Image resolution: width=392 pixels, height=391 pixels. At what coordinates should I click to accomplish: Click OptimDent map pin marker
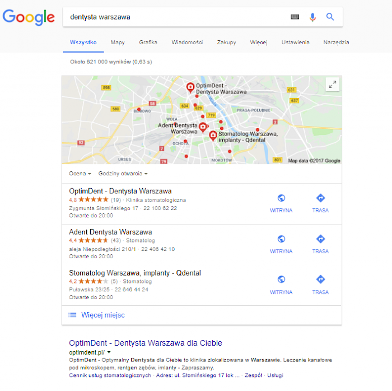tap(190, 87)
